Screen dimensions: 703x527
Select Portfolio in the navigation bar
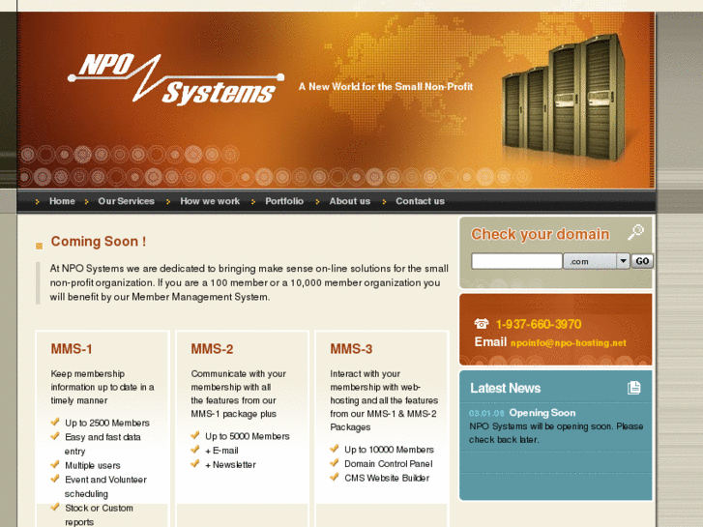click(284, 201)
